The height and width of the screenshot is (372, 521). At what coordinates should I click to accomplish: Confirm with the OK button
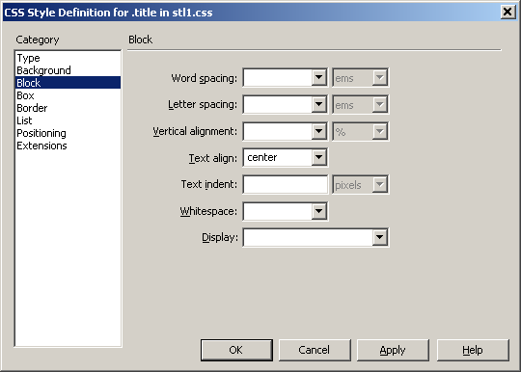[236, 350]
